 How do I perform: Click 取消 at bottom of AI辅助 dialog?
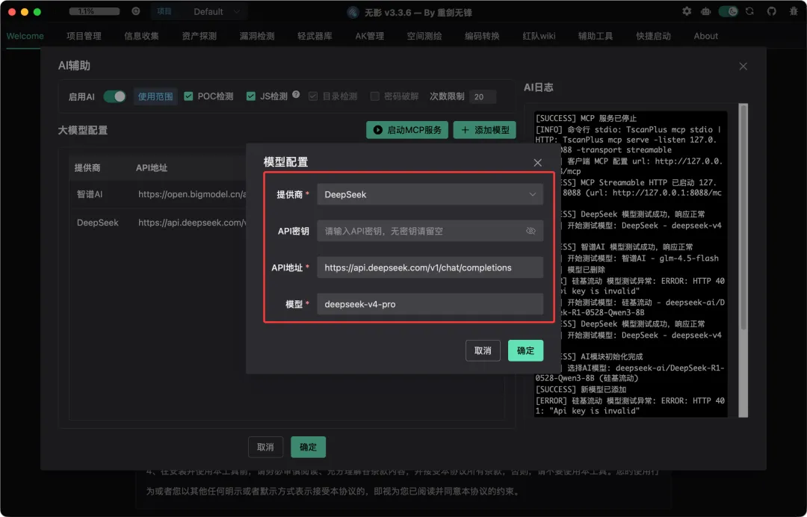265,447
